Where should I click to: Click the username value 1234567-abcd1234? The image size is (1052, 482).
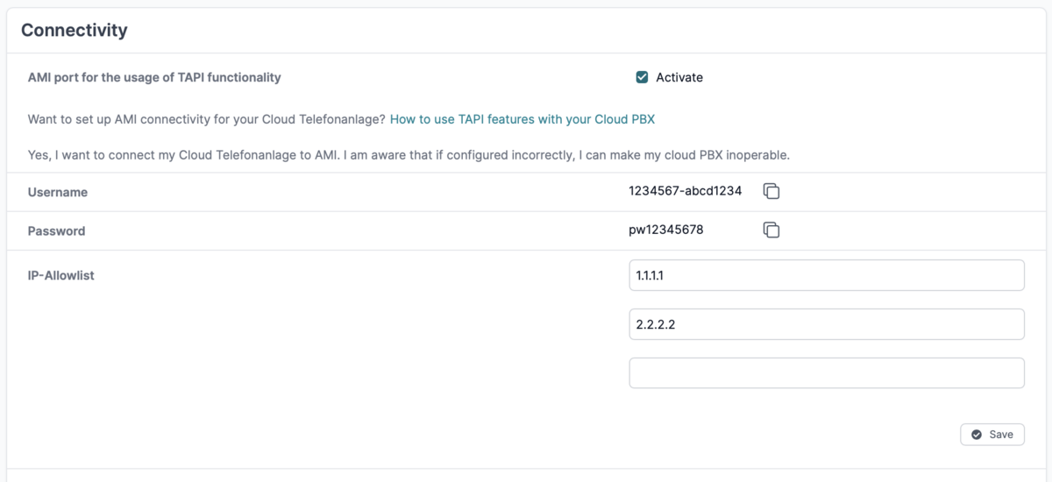686,191
